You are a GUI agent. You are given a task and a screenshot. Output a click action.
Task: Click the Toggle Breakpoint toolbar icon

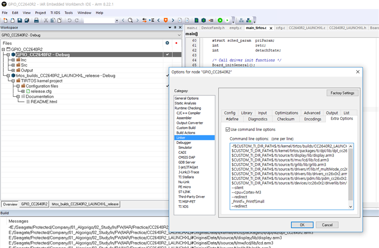[211, 20]
